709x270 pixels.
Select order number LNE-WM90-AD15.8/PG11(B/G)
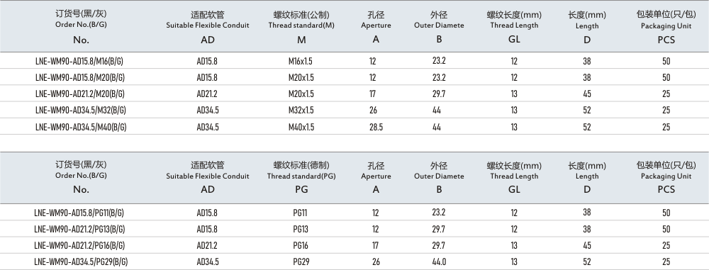(79, 213)
